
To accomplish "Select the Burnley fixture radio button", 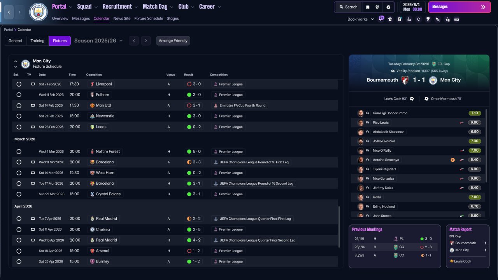I will coord(19,261).
